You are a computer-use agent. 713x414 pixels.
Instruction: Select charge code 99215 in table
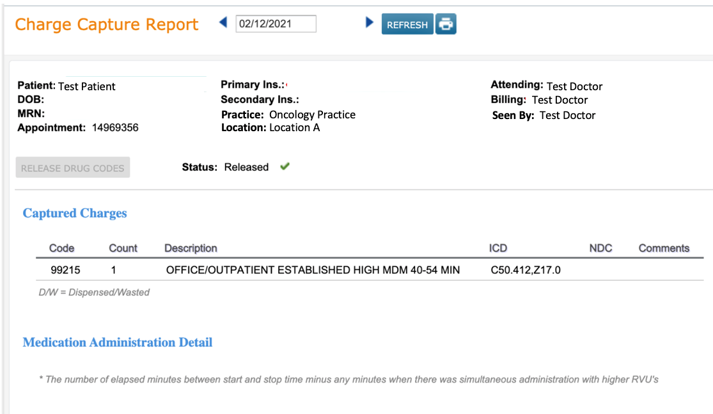click(65, 270)
